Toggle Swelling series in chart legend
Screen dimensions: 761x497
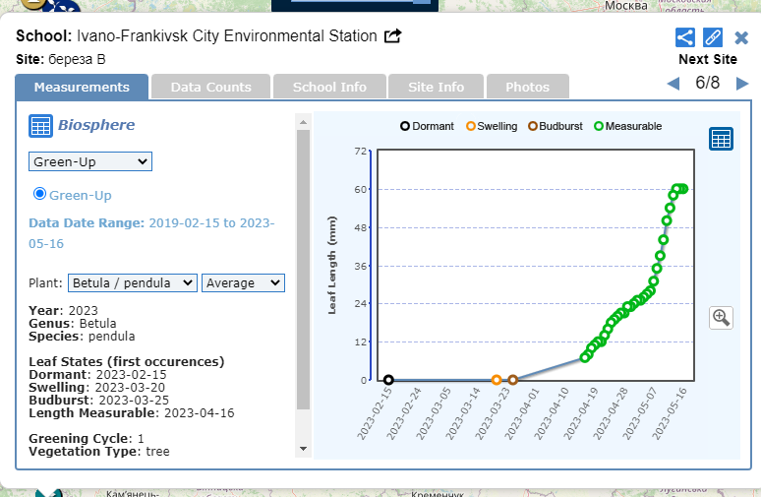(490, 126)
